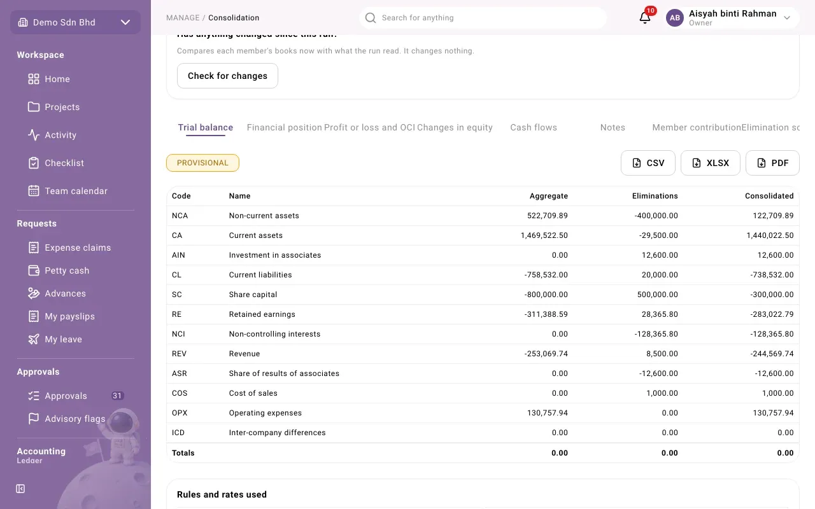Select the Inter-company differences row name

[x=278, y=433]
